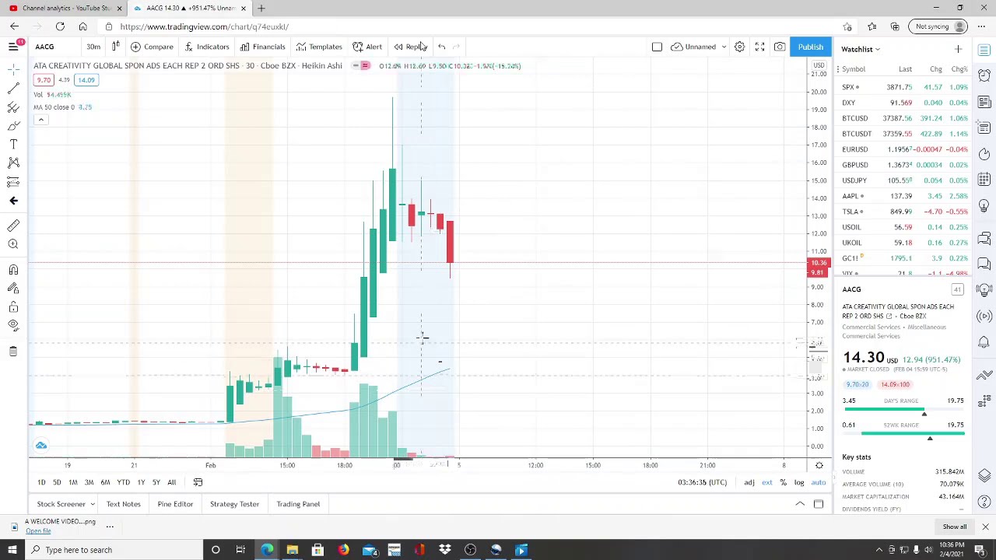Open the 30m interval dropdown

[93, 47]
